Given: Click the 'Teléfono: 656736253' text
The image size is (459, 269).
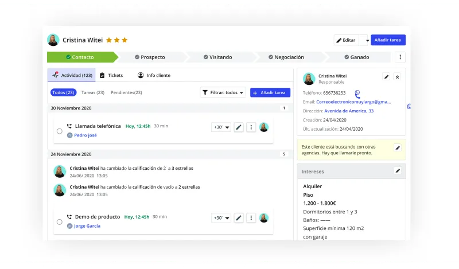Looking at the screenshot, I should (324, 93).
